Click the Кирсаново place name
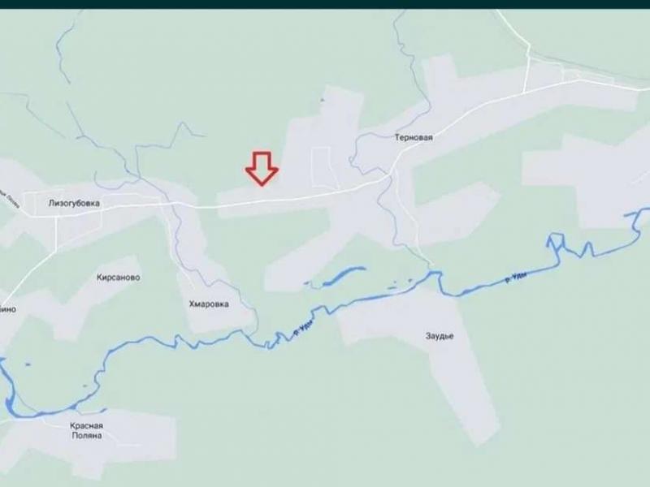650x487 pixels. tap(118, 278)
